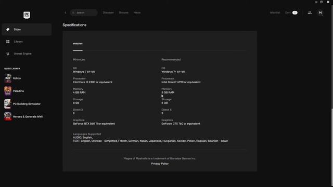
Task: Click the Intel Core i5 2300 processor text
Action: (93, 82)
